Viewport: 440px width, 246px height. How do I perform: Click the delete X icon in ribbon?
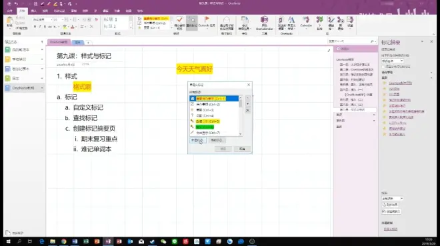coord(91,27)
